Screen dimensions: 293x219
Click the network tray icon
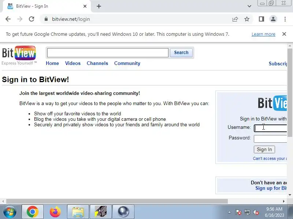pos(247,212)
